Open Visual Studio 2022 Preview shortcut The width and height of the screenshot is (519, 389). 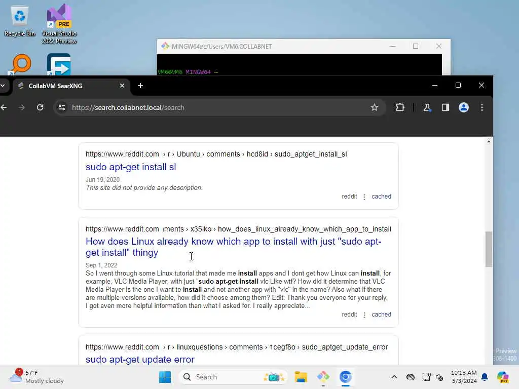click(59, 24)
